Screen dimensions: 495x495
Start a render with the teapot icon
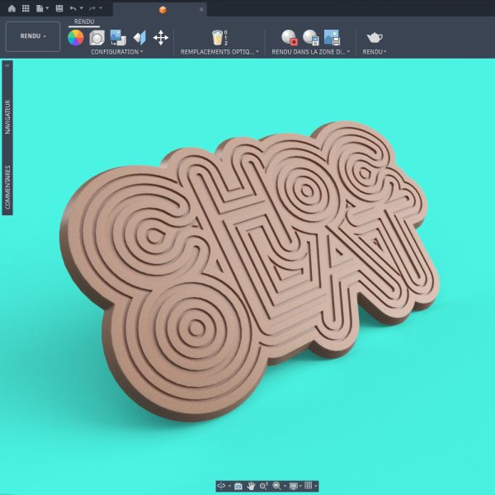[x=375, y=38]
